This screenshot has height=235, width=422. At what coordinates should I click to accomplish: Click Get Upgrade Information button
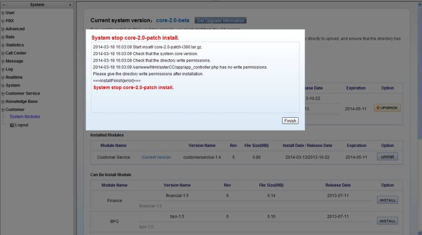(x=221, y=21)
